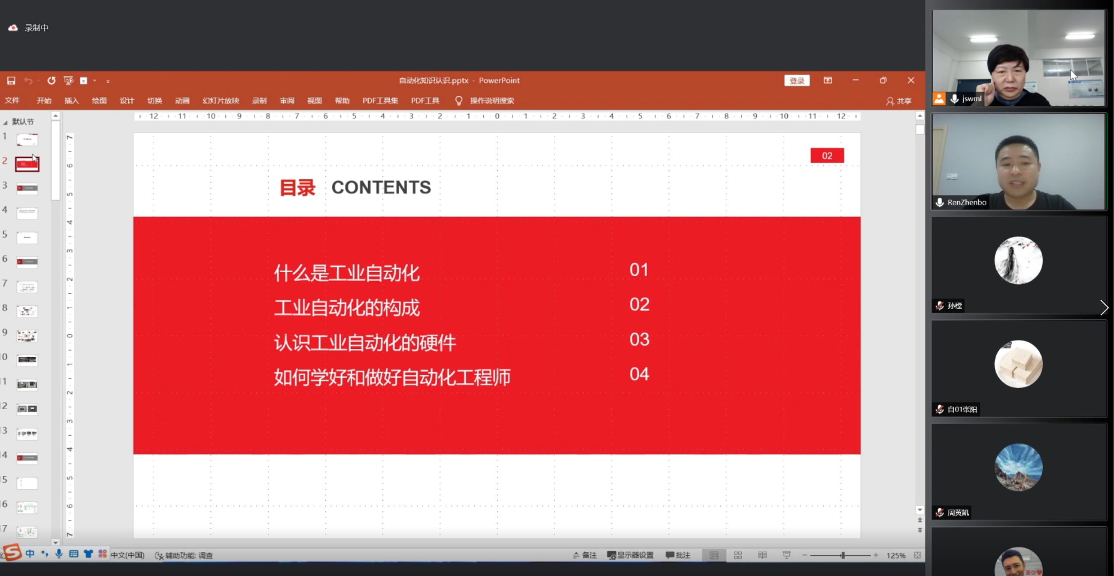This screenshot has width=1114, height=576.
Task: Switch to slide sorter view
Action: [738, 555]
